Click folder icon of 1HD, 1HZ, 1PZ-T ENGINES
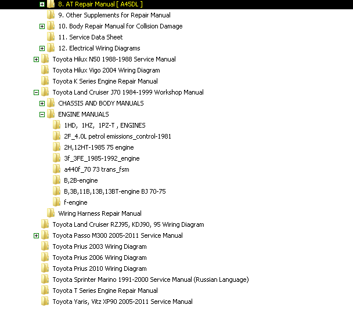Image resolution: width=353 pixels, height=323 pixels. tap(56, 125)
